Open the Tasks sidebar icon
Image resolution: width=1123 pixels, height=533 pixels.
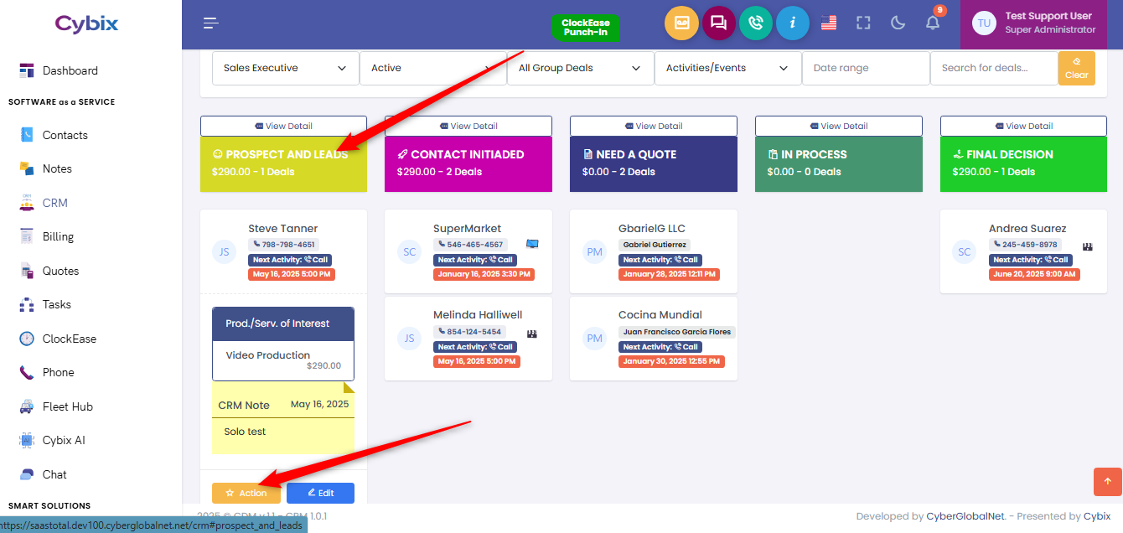coord(27,305)
